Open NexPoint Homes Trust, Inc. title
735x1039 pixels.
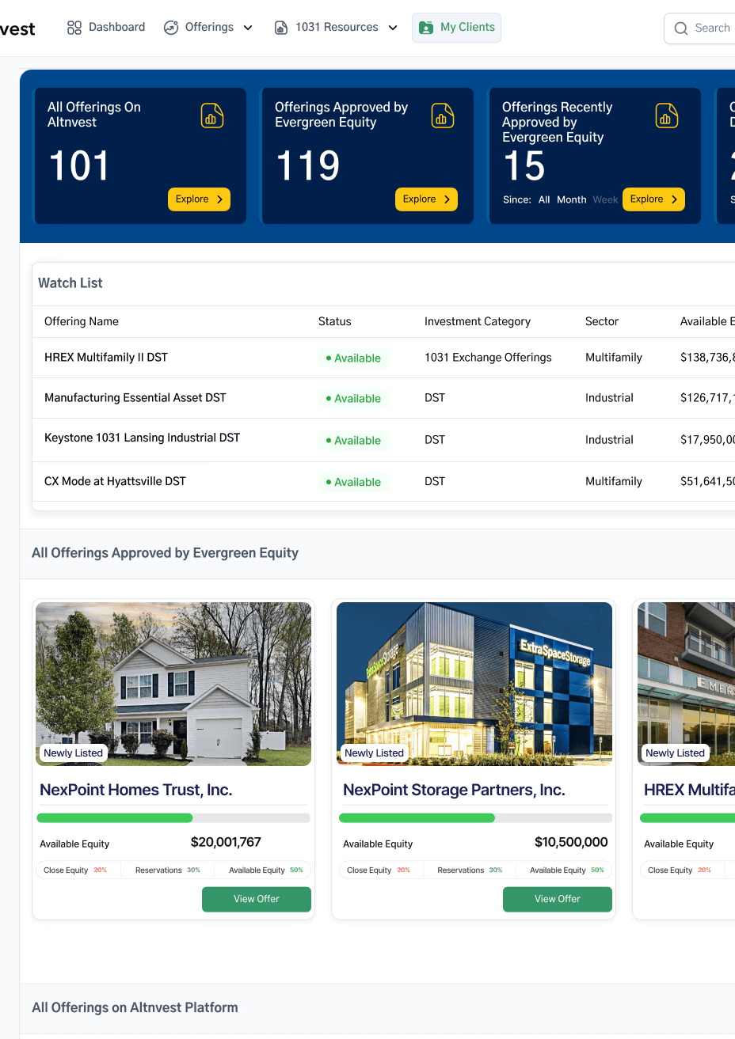tap(135, 790)
